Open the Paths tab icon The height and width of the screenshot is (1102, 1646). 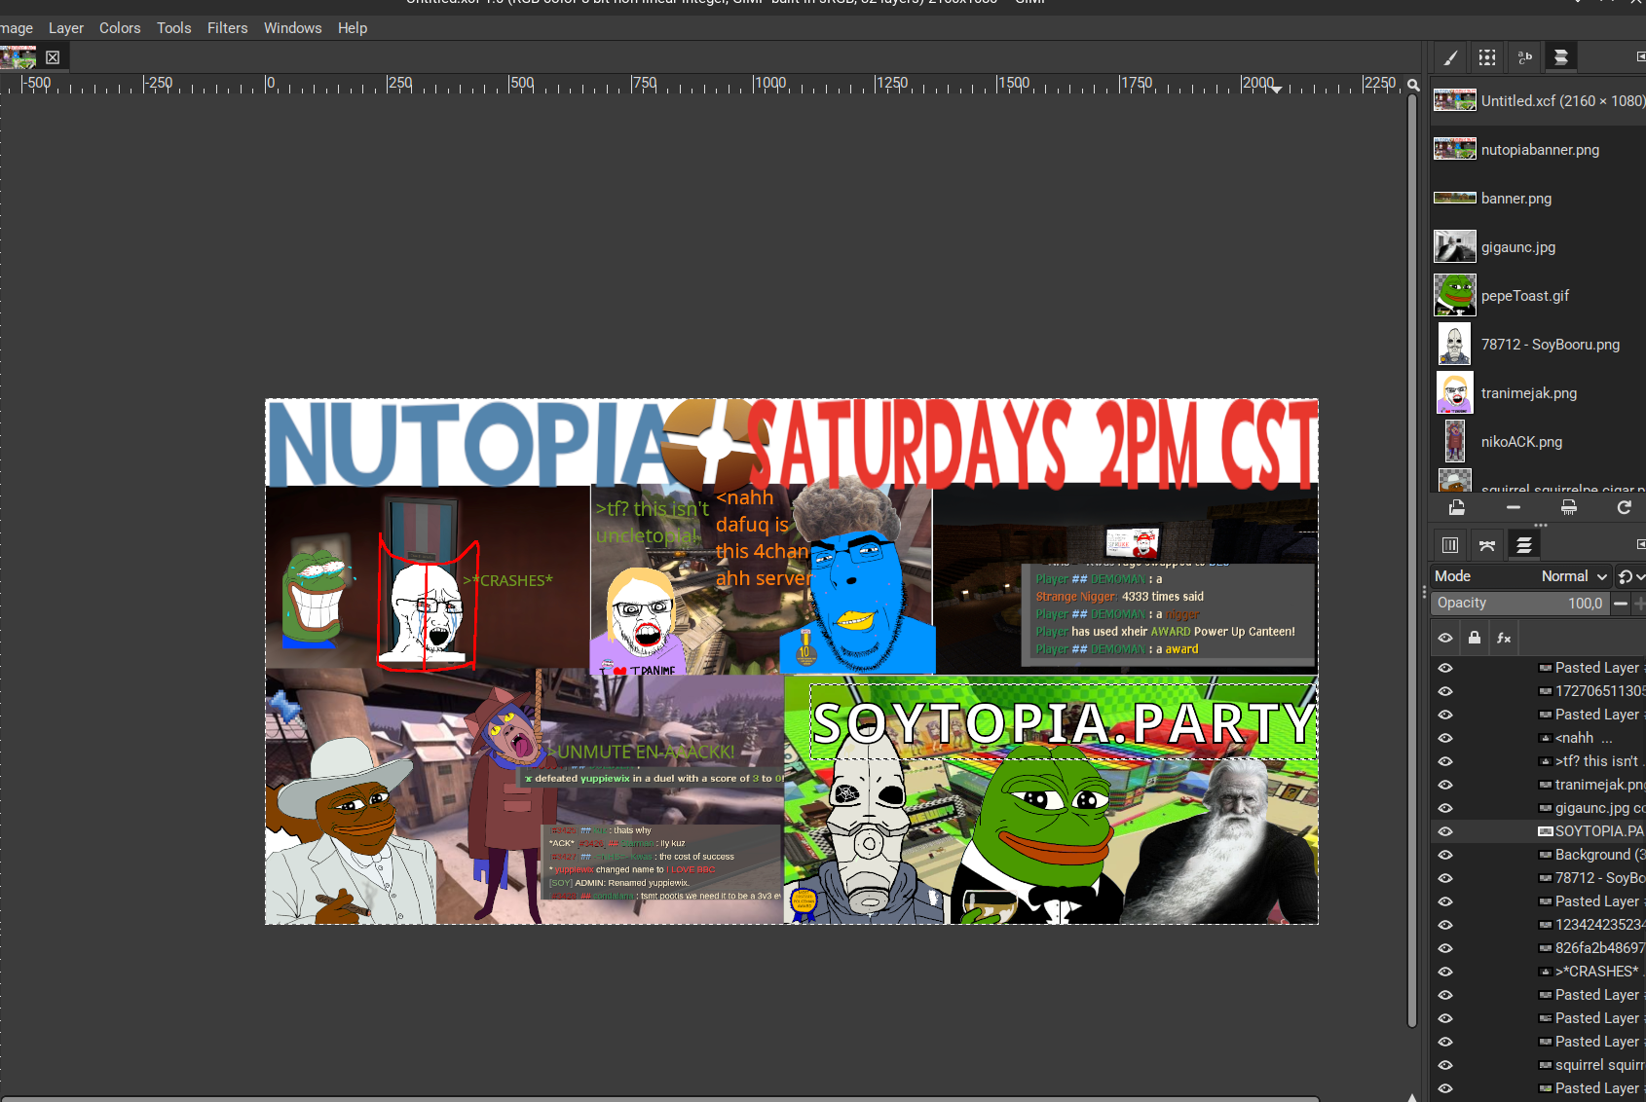point(1487,545)
